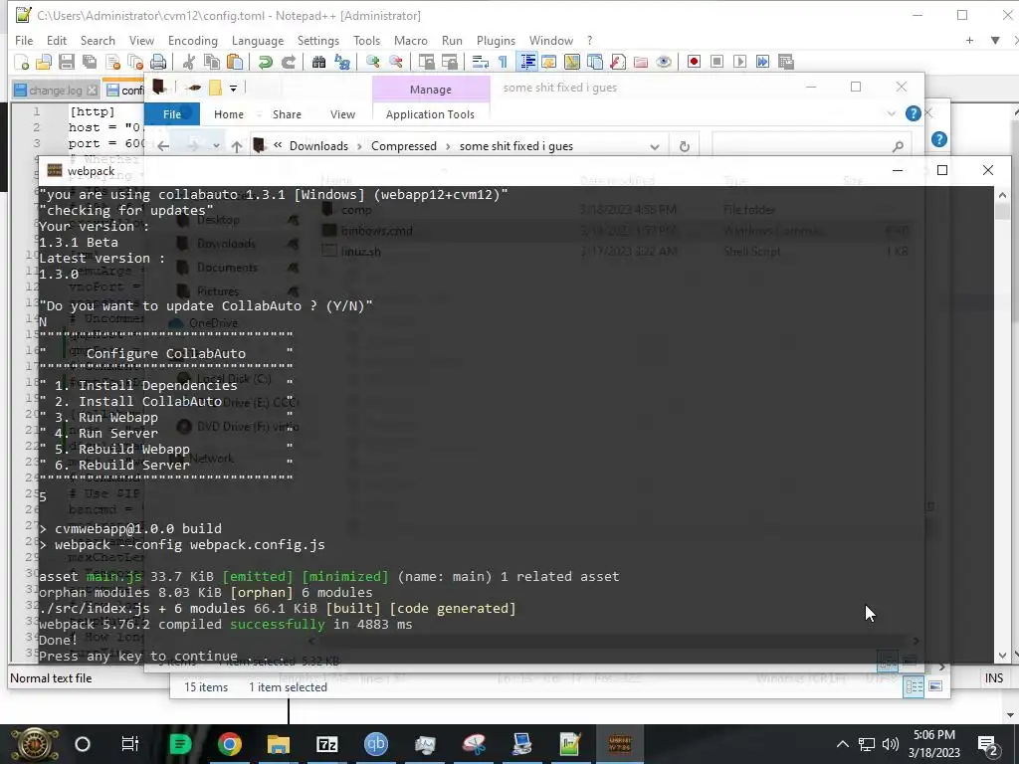Show hidden tray icons chevron
1019x764 pixels.
pyautogui.click(x=842, y=744)
